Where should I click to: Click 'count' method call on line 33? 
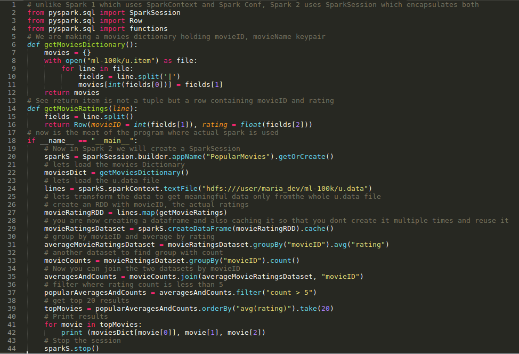281,261
